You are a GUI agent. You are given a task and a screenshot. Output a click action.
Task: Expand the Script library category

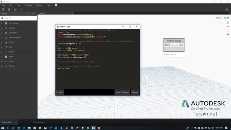(x=18, y=61)
